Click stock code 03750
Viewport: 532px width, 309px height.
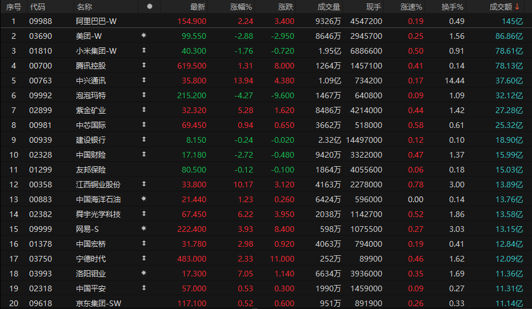pos(41,259)
